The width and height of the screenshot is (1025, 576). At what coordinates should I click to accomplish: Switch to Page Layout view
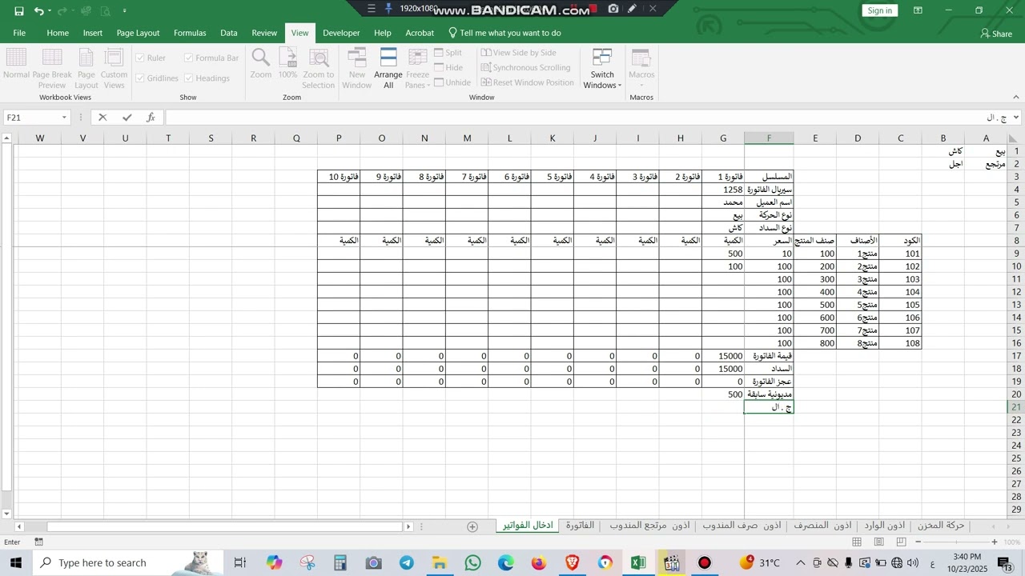pos(86,69)
